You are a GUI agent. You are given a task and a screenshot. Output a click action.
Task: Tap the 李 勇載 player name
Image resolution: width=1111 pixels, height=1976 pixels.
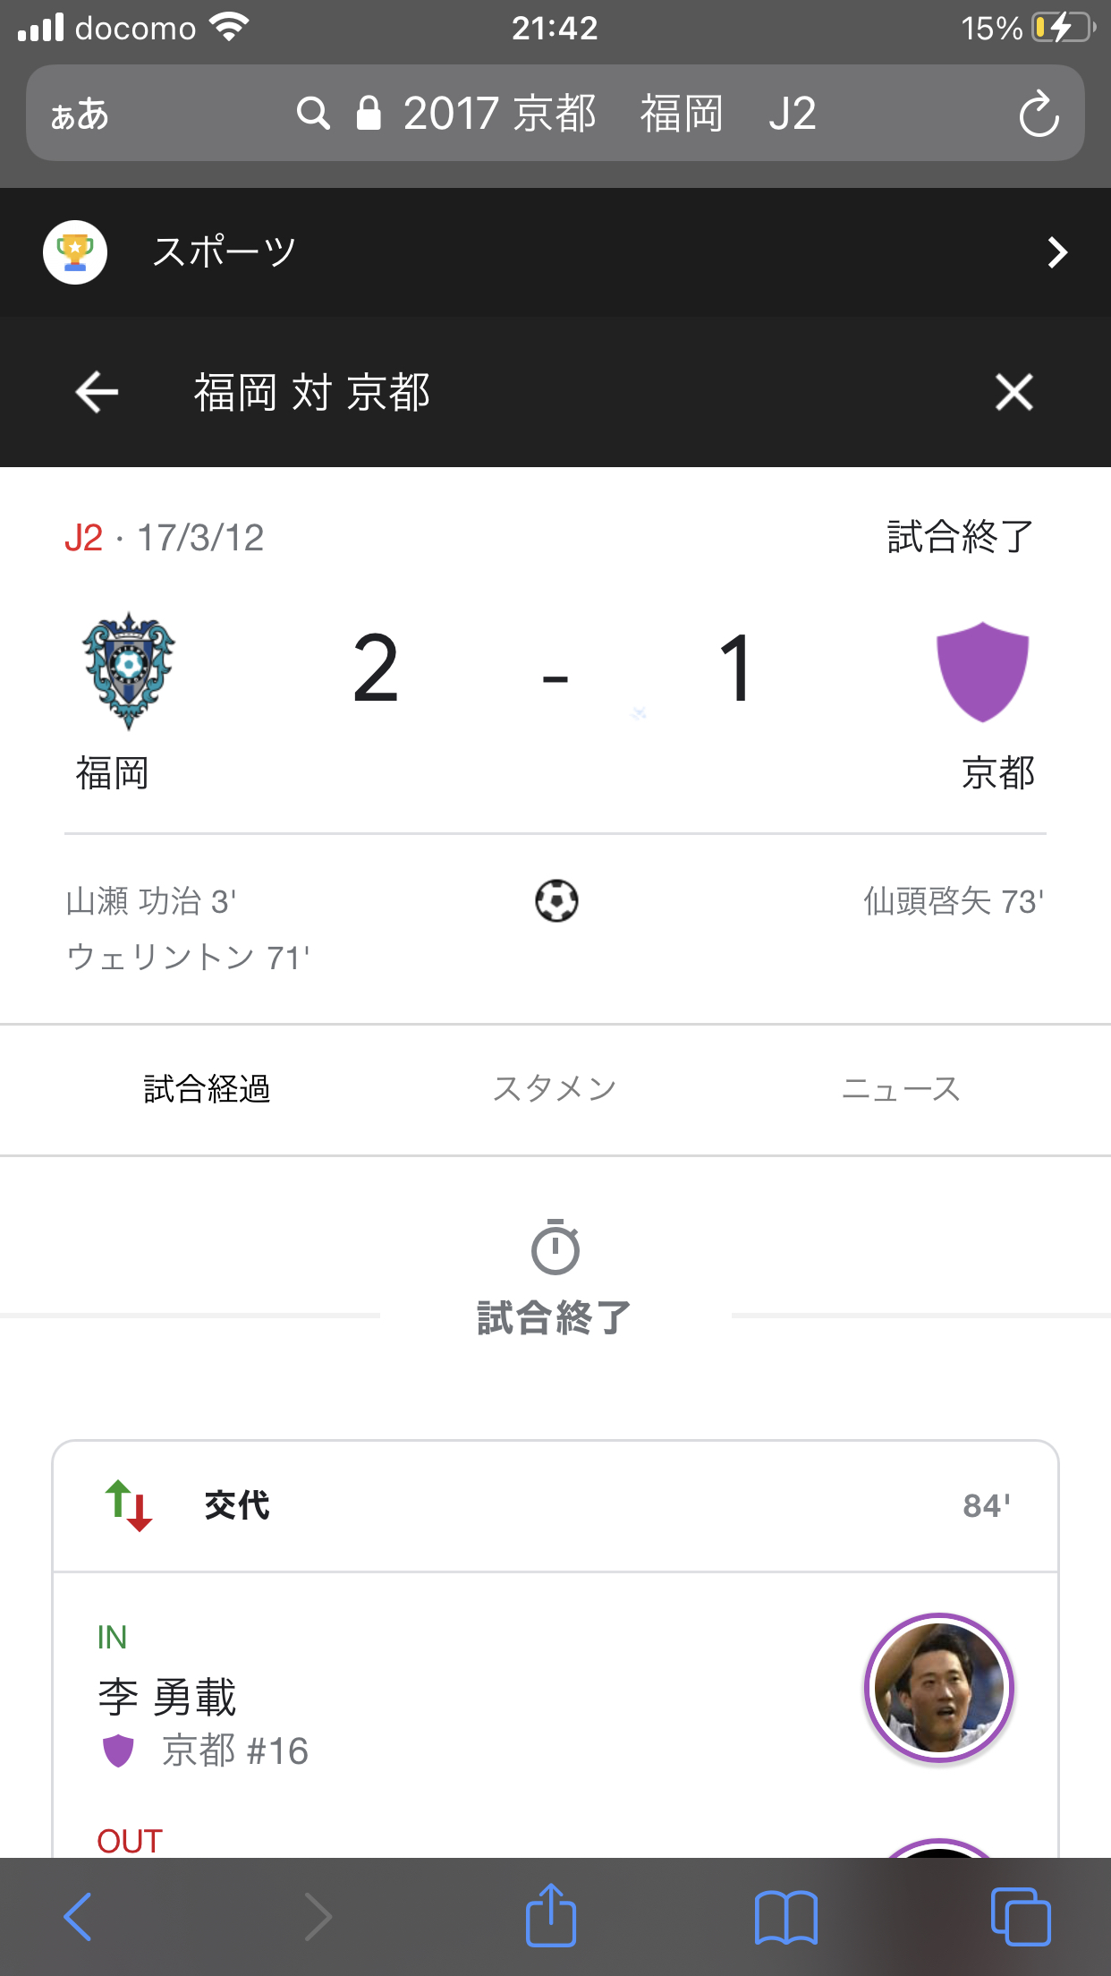[x=167, y=1697]
